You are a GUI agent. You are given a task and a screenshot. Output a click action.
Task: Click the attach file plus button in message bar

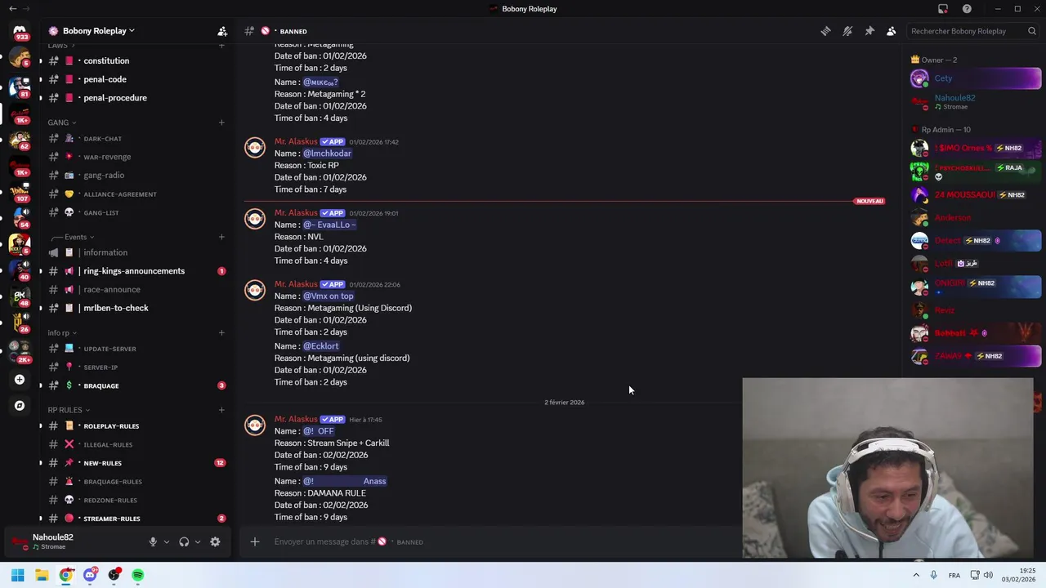[x=255, y=541]
